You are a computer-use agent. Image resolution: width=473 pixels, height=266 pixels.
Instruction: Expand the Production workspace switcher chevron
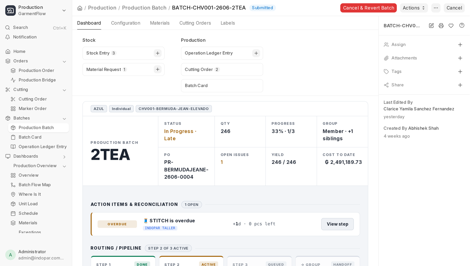tap(64, 11)
